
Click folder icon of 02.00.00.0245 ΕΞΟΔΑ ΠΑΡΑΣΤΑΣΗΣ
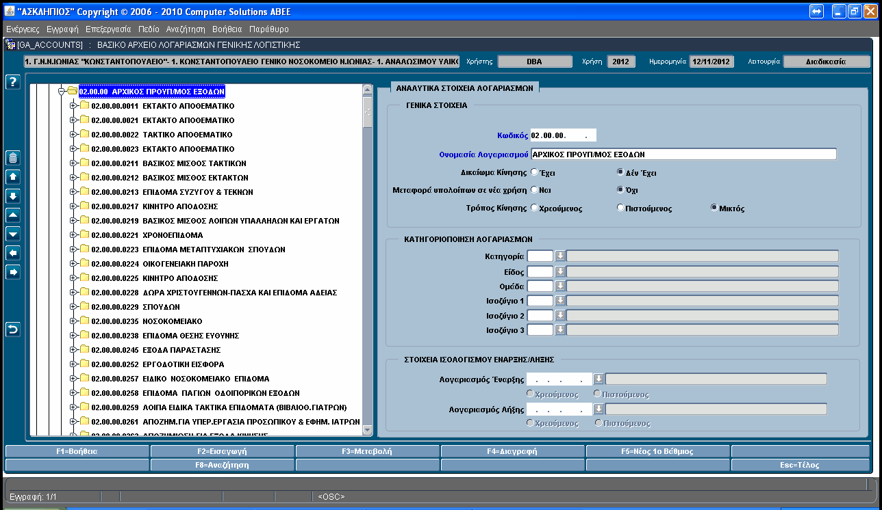pyautogui.click(x=85, y=350)
